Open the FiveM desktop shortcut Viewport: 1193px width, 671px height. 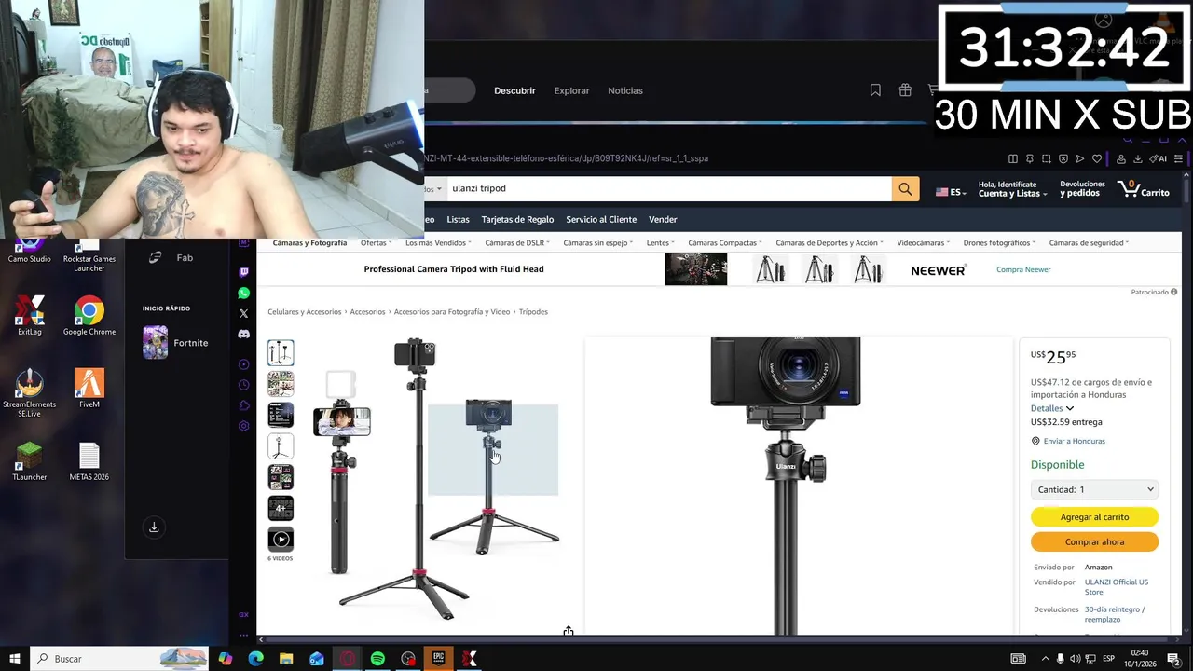(89, 389)
